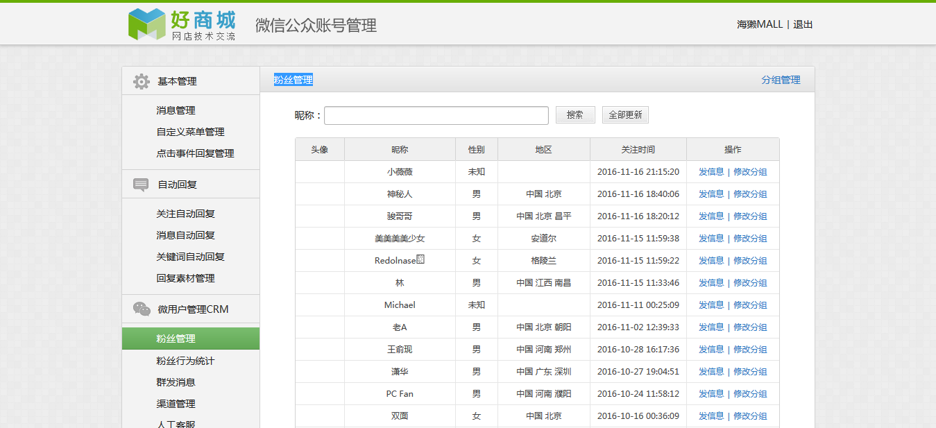
Task: Click 修改分组 for 小薇薇
Action: tap(750, 172)
